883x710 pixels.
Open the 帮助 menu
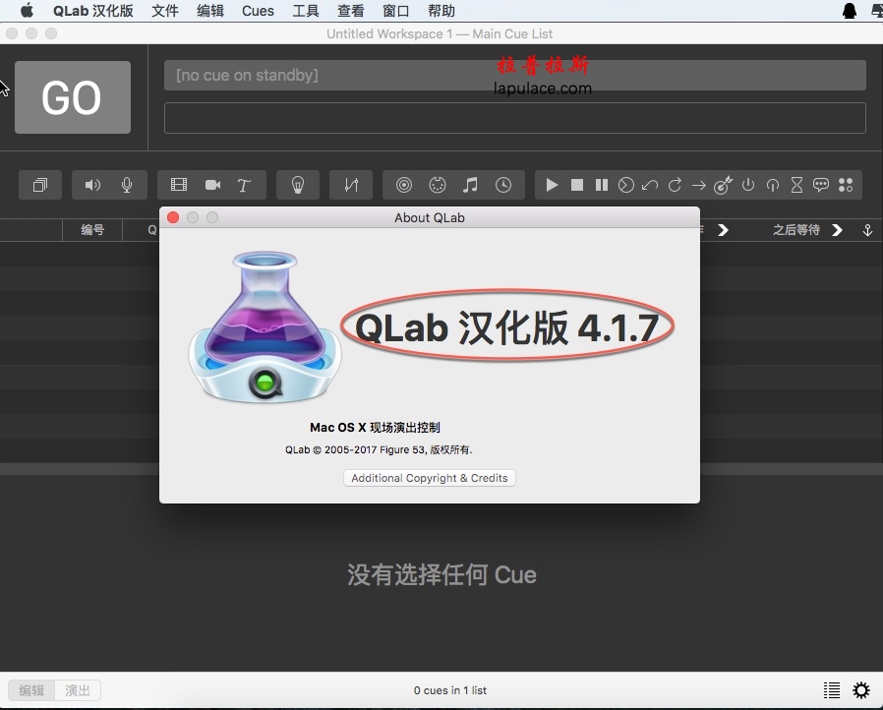click(441, 11)
